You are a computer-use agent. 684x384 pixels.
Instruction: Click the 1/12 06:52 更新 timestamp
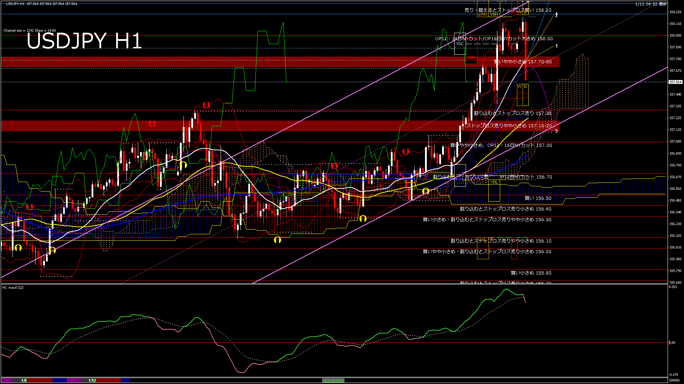(x=651, y=4)
